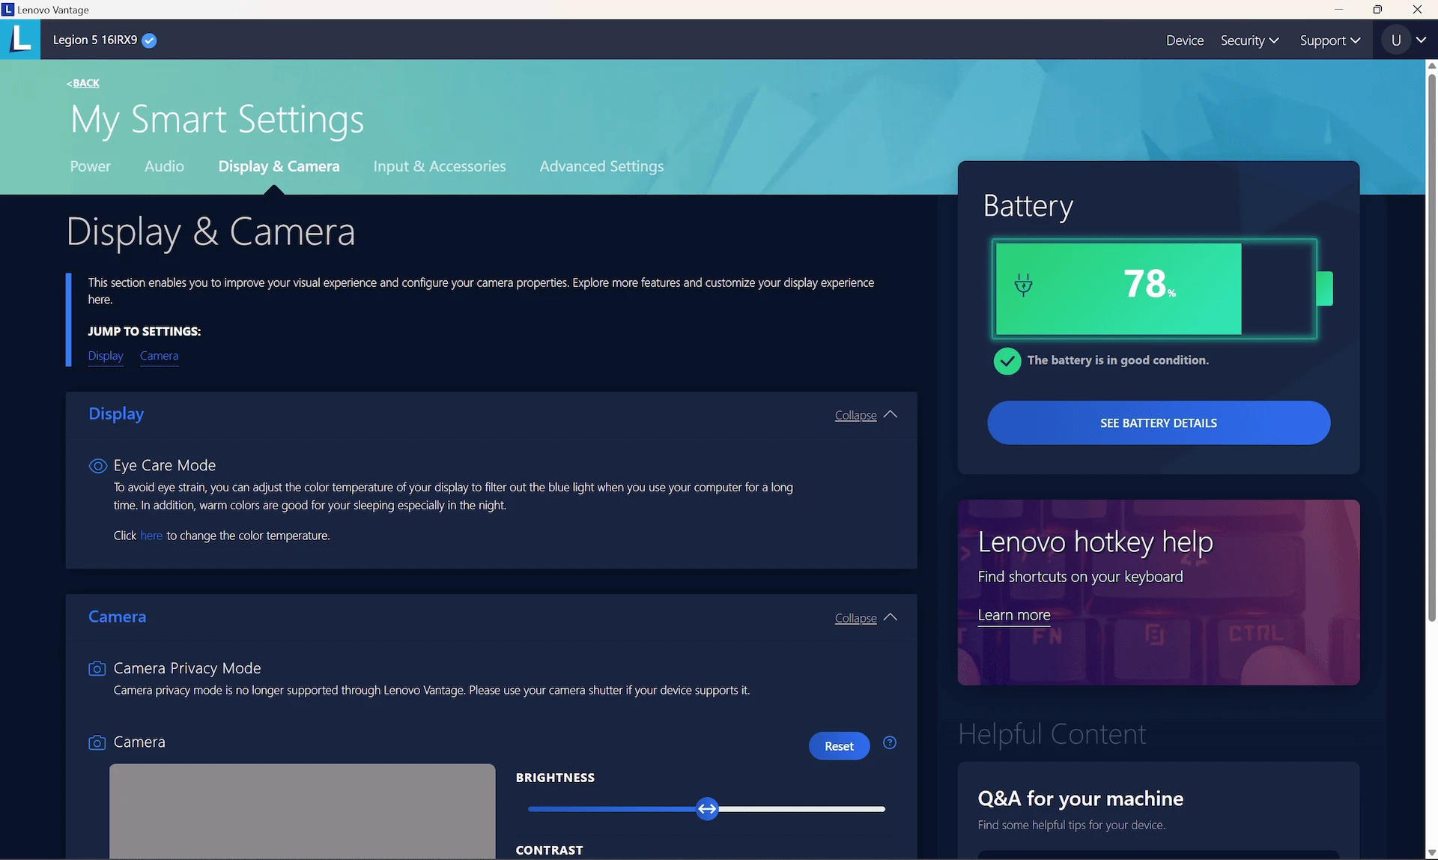Screen dimensions: 1438x860
Task: Expand the user profile dropdown arrow
Action: pos(1421,40)
